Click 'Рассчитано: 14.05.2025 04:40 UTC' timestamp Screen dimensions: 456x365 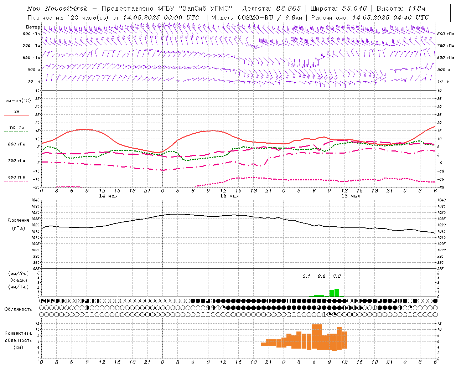tap(370, 17)
